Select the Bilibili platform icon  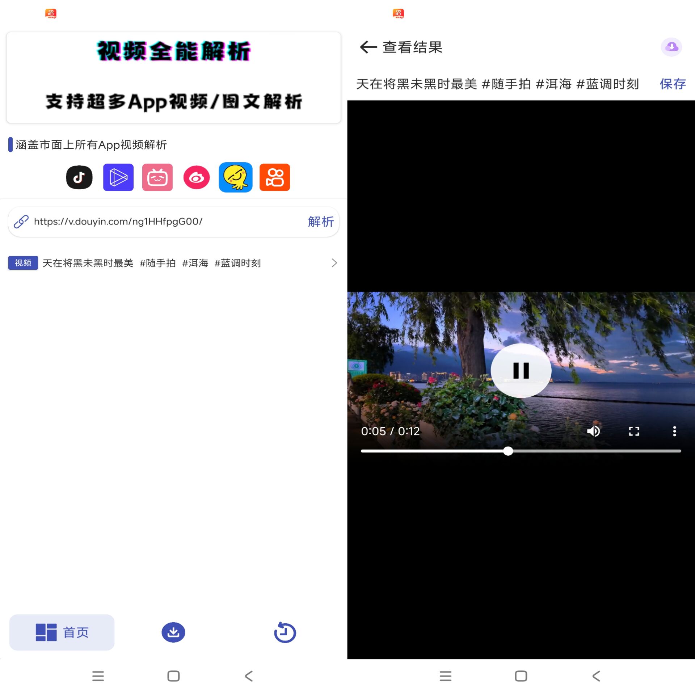click(157, 177)
